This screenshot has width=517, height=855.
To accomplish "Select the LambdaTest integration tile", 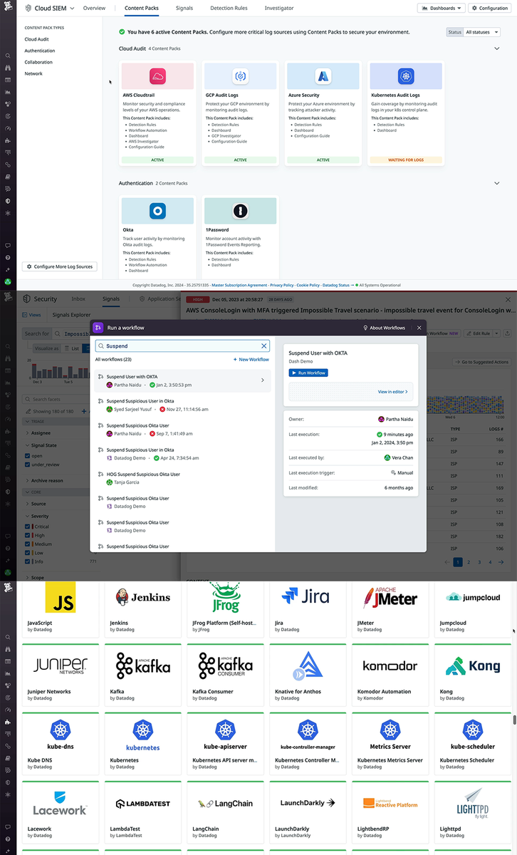I will click(x=142, y=812).
